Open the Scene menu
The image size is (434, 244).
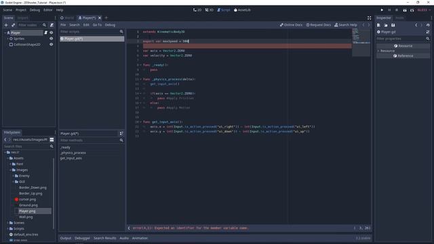7,10
